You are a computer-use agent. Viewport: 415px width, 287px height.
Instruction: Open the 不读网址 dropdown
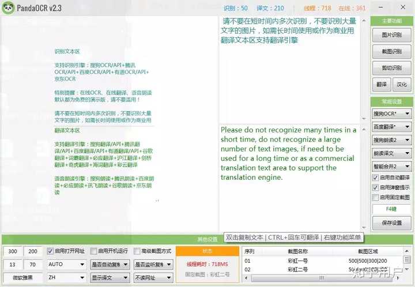click(153, 278)
